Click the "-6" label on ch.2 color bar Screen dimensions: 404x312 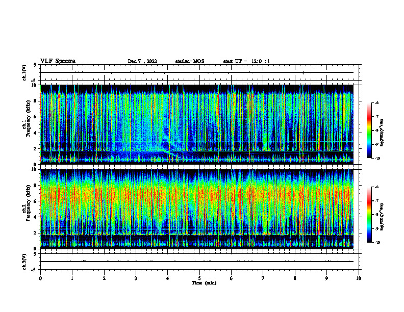click(376, 187)
